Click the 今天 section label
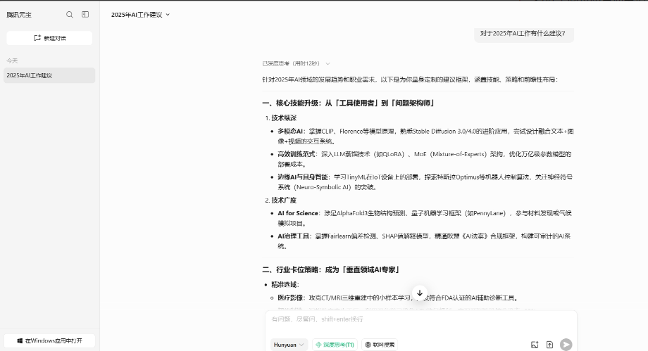 [12, 60]
